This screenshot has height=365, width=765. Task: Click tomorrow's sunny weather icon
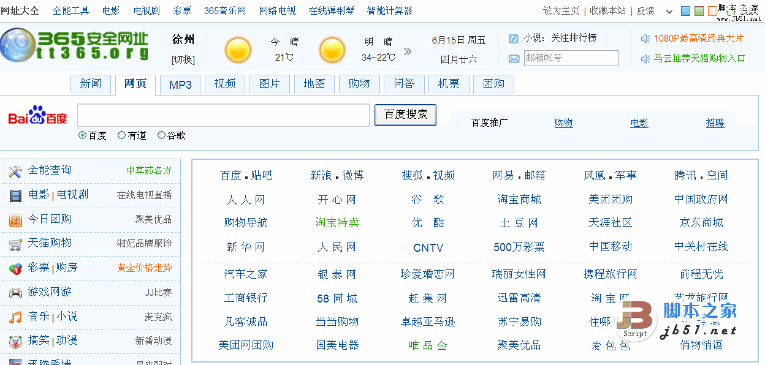[332, 50]
